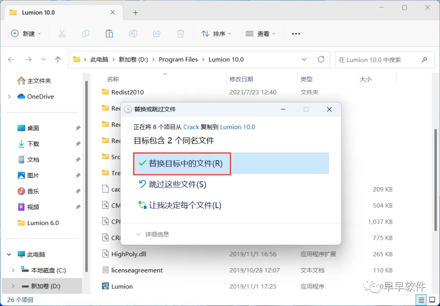Minimize the 替换或跳过文件 dialog
The image size is (440, 306).
coord(283,109)
